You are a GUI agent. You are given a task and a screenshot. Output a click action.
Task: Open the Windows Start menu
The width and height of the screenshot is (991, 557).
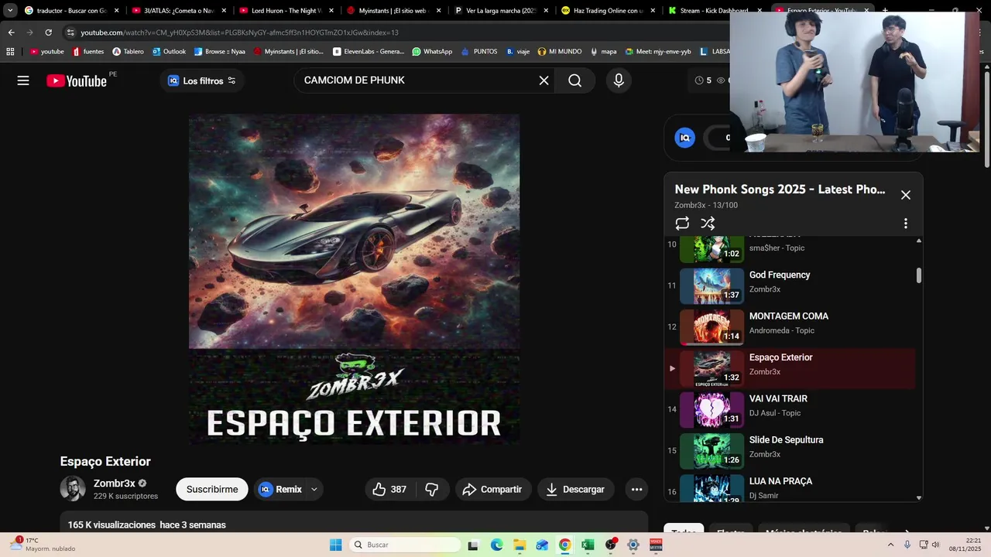pyautogui.click(x=335, y=545)
